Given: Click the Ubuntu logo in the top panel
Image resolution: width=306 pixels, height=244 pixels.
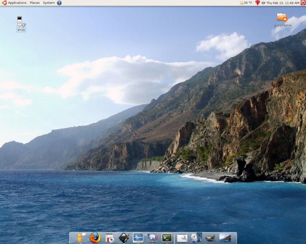Looking at the screenshot, I should coord(4,3).
